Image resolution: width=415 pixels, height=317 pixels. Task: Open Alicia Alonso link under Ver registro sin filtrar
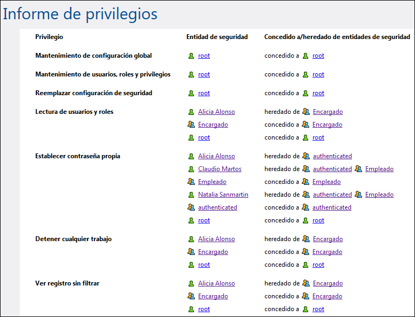click(x=216, y=283)
